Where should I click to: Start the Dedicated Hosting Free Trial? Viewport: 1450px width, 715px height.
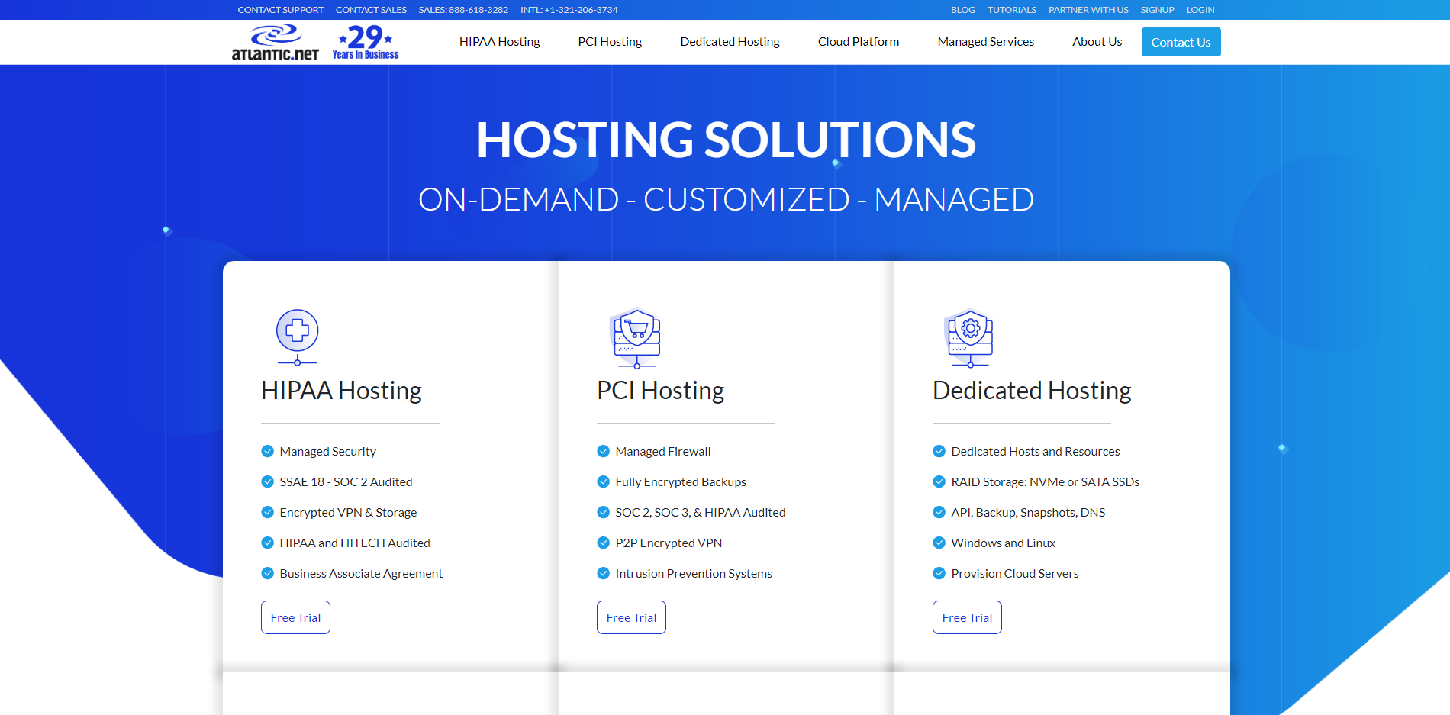[967, 617]
